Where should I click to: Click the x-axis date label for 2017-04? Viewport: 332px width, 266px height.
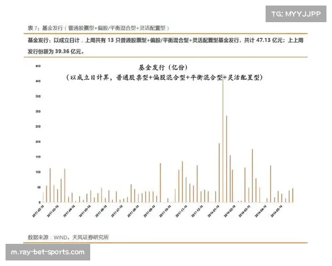[x=69, y=211]
